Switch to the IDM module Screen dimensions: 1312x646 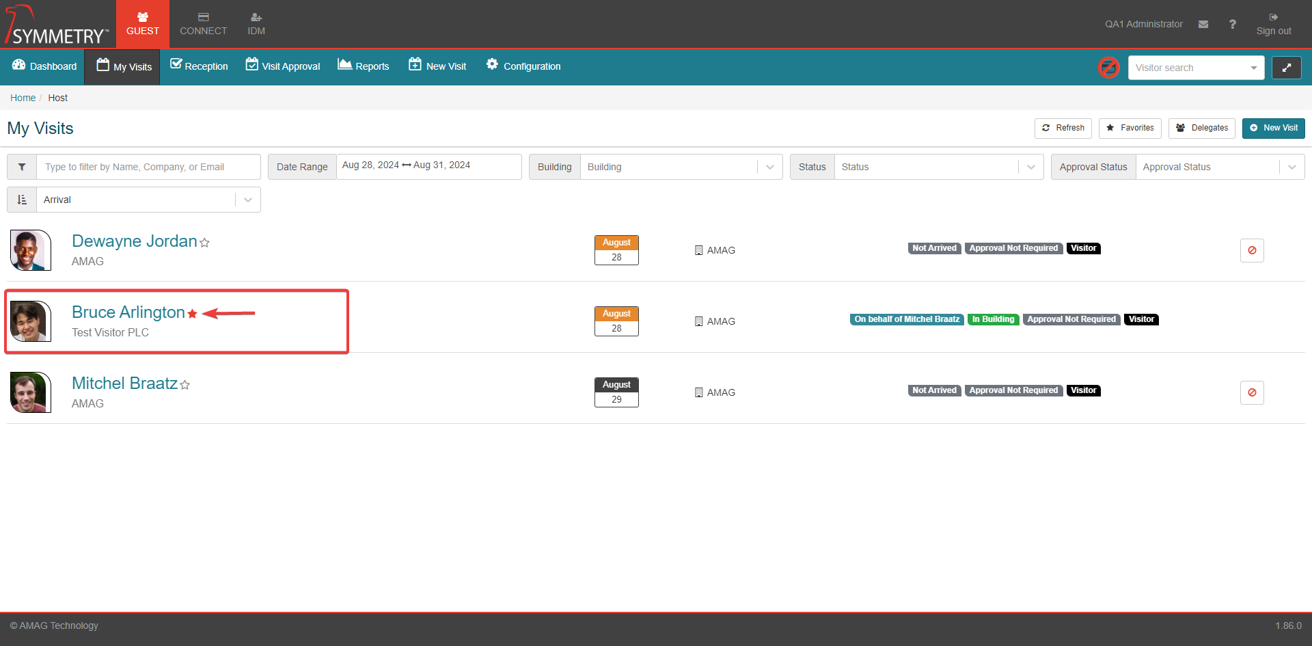click(x=256, y=24)
